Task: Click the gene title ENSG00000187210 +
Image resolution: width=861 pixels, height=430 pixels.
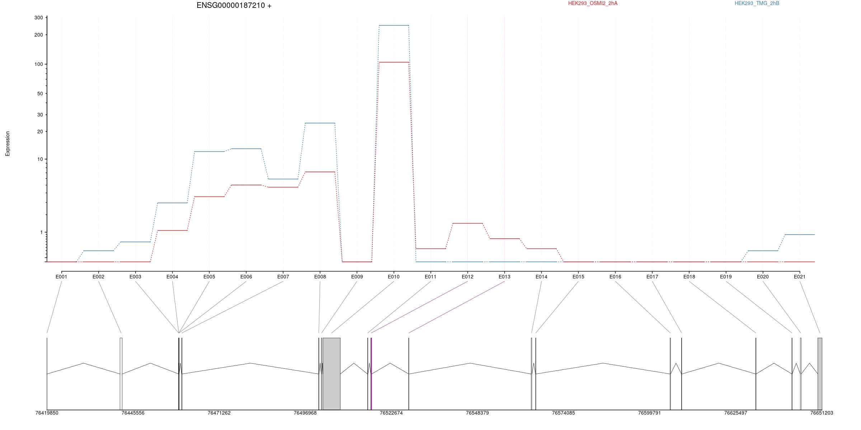Action: [234, 5]
